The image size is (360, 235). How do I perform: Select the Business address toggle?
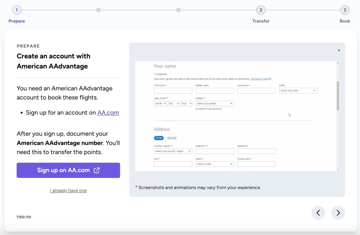point(172,138)
